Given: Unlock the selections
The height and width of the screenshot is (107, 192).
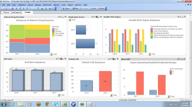Looking at the screenshot, I should (x=101, y=9).
